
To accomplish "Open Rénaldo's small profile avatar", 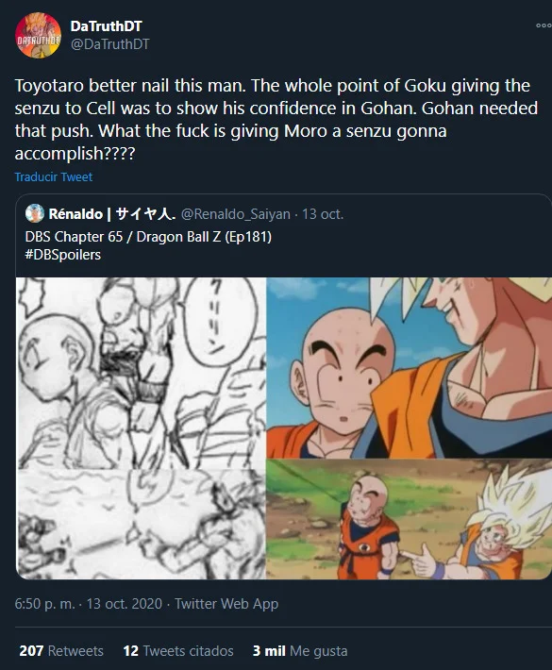I will point(35,213).
